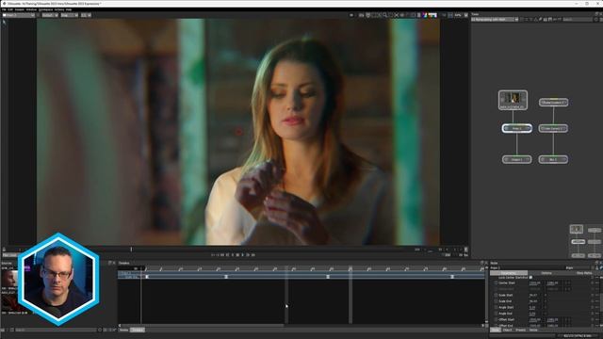Toggle the animate box for Angle Start

click(496, 308)
